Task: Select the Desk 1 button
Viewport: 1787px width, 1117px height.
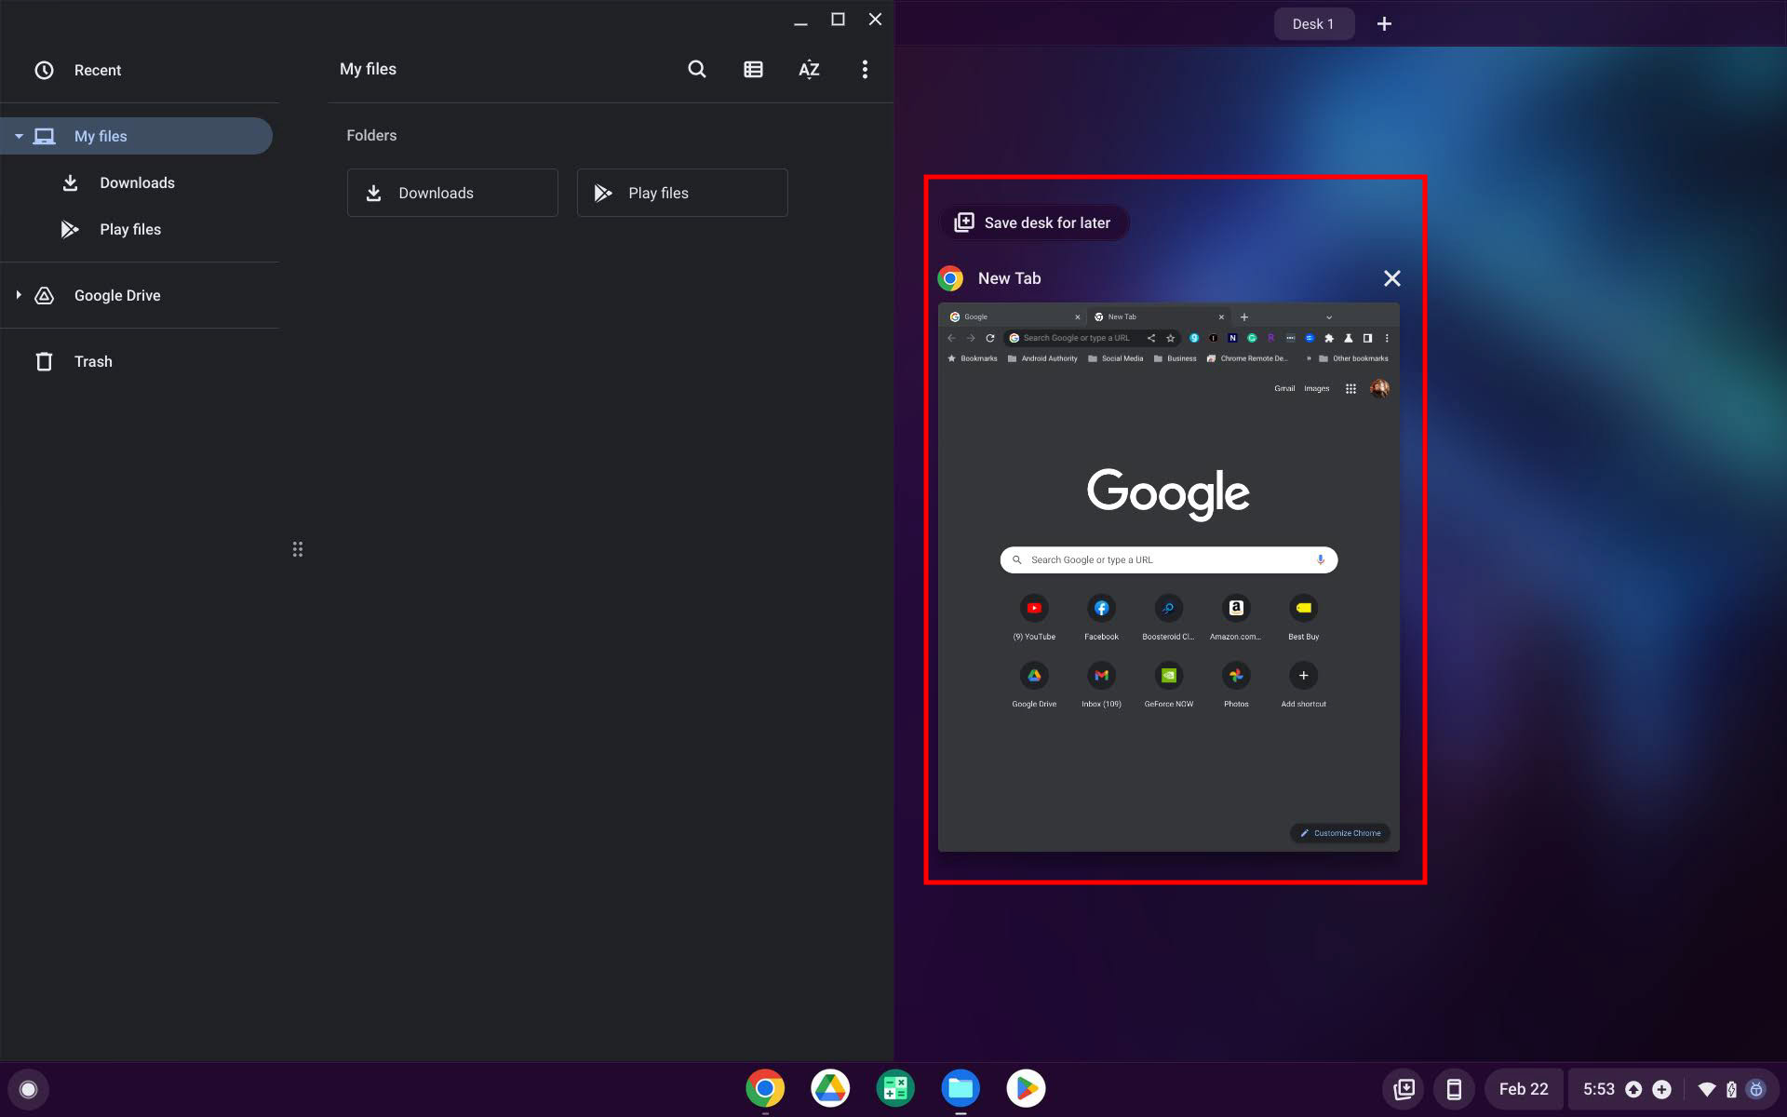Action: 1312,23
